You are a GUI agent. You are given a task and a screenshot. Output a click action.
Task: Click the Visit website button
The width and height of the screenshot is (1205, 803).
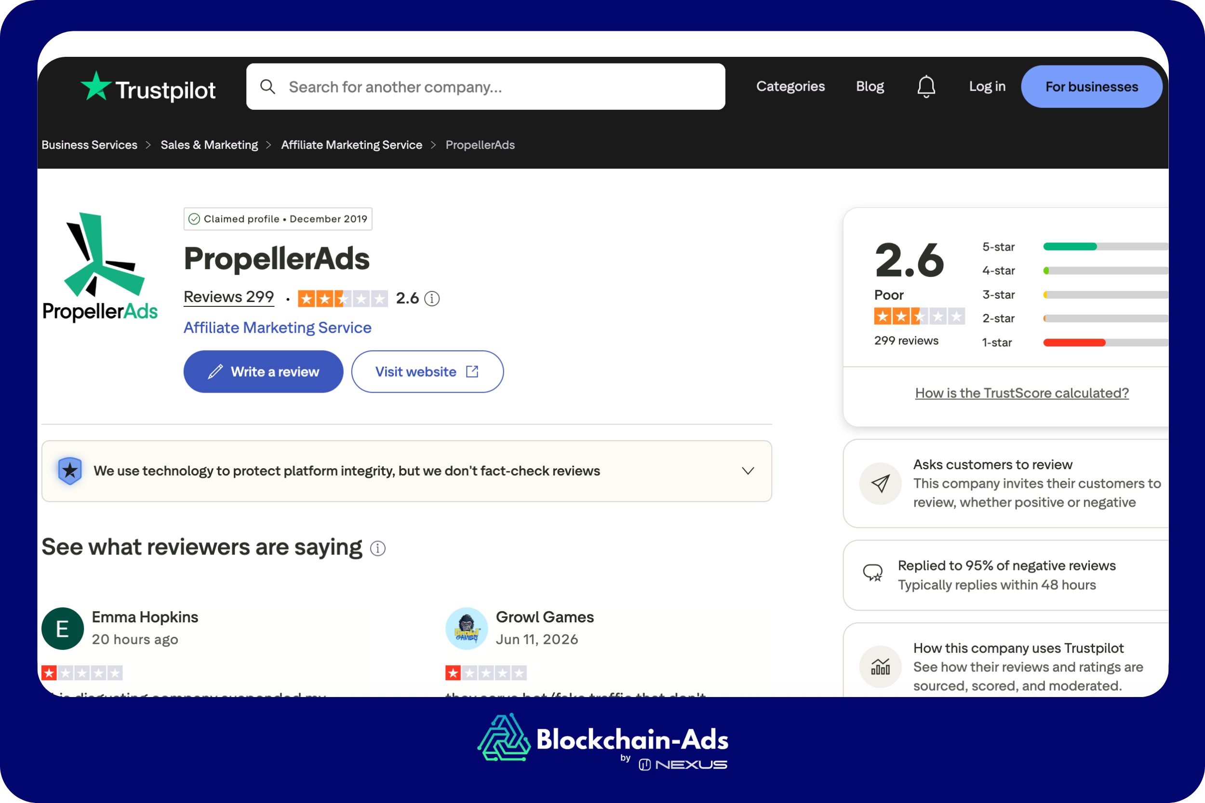427,372
